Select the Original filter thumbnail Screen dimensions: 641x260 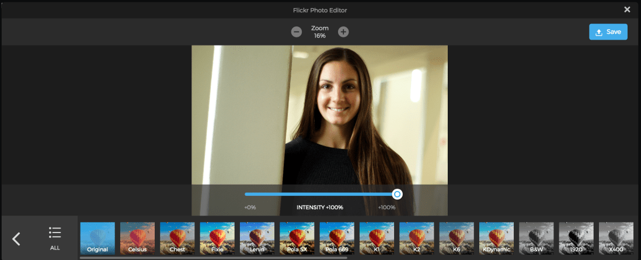coord(97,238)
